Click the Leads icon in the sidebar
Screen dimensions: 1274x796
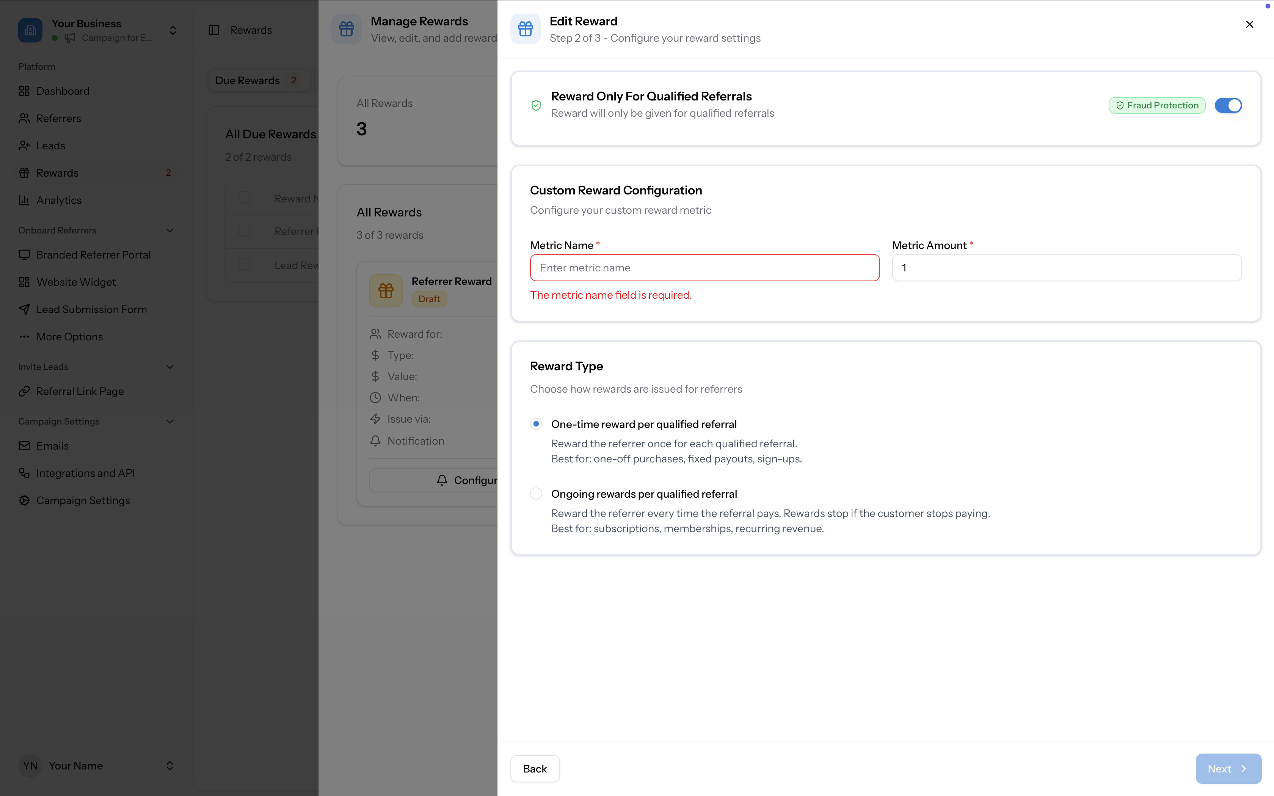(x=24, y=145)
